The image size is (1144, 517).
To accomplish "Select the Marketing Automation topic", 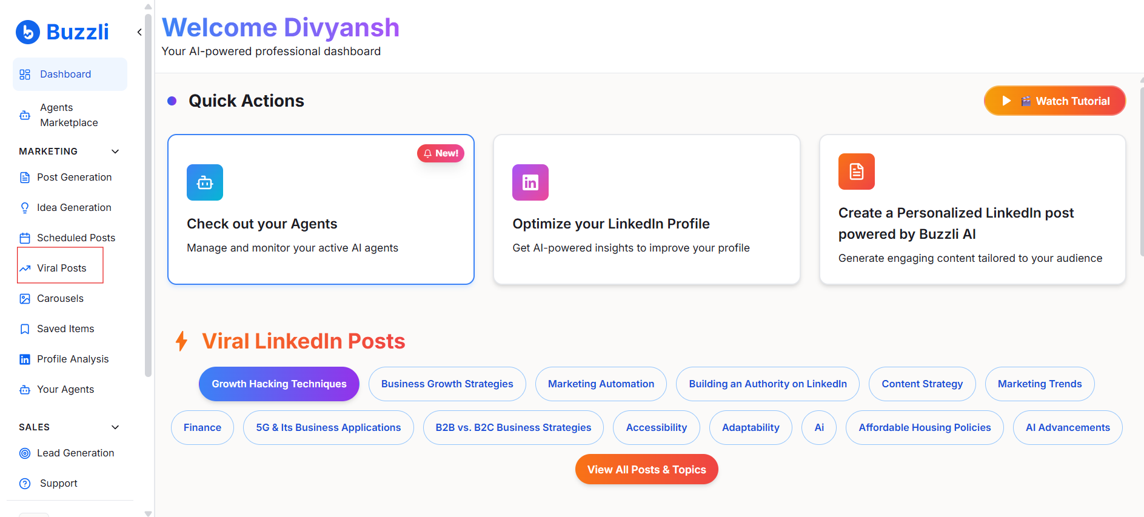I will (x=601, y=384).
